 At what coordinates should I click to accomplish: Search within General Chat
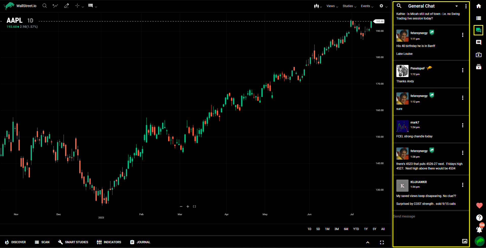(x=399, y=6)
